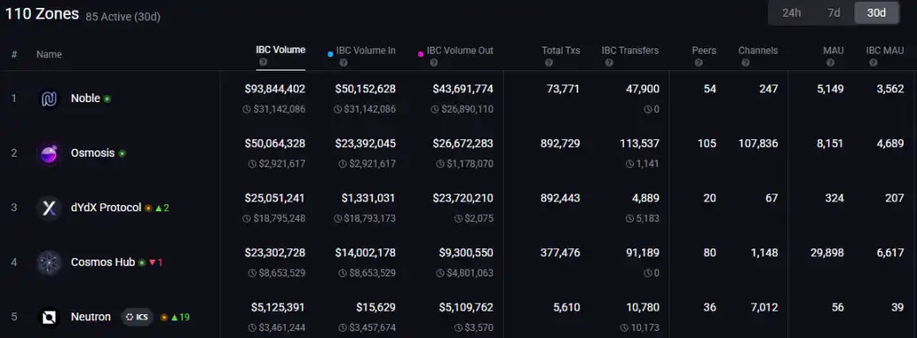Switch to the 7d period tab
The image size is (917, 338).
pos(833,13)
